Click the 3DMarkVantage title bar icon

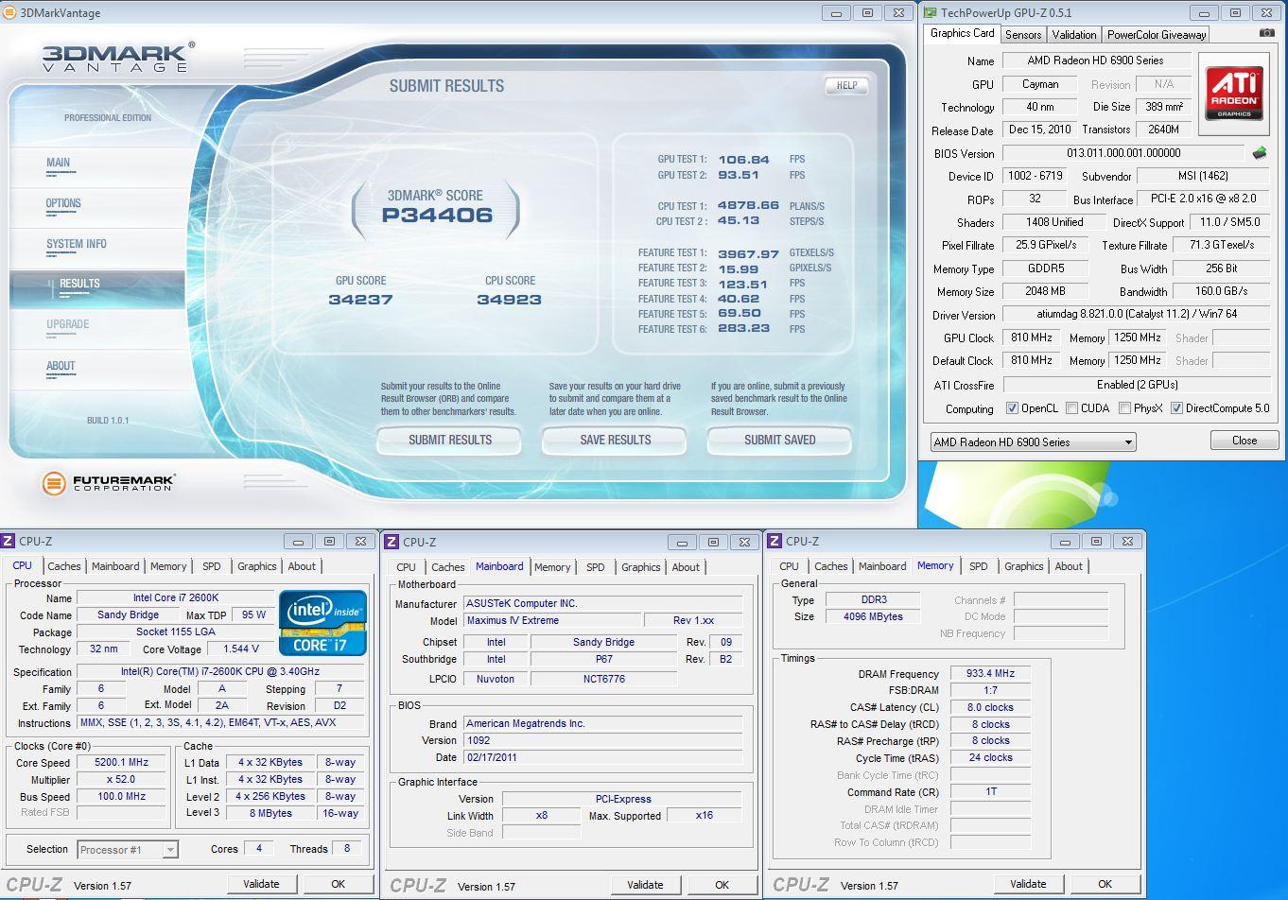click(9, 12)
